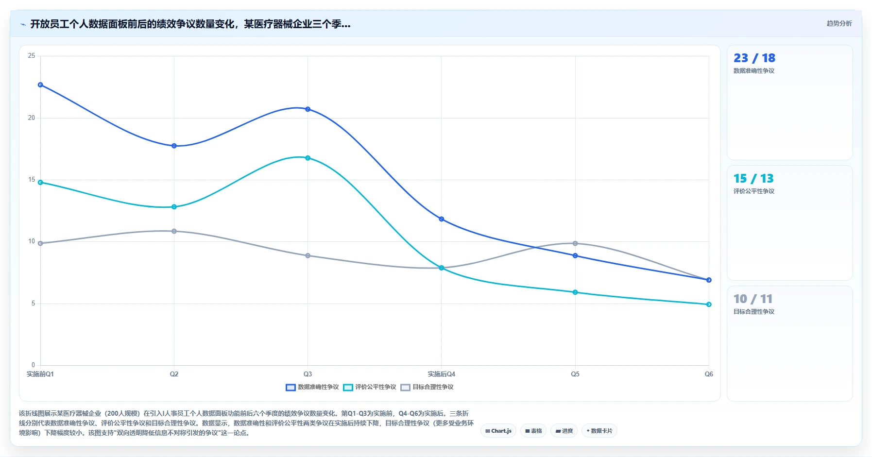Open the 23 / 18 数据准确性争议 stat card
The height and width of the screenshot is (457, 872).
click(x=789, y=102)
